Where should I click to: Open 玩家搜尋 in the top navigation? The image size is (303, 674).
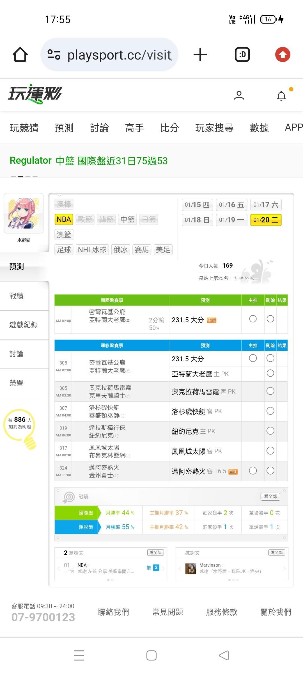tap(214, 128)
